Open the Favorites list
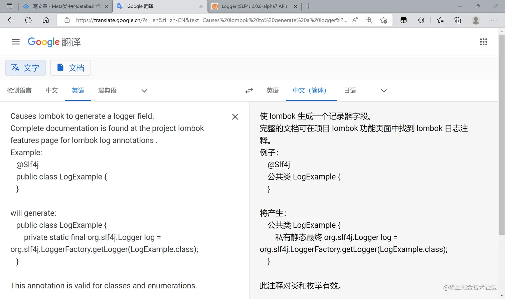The width and height of the screenshot is (505, 299). point(440,20)
